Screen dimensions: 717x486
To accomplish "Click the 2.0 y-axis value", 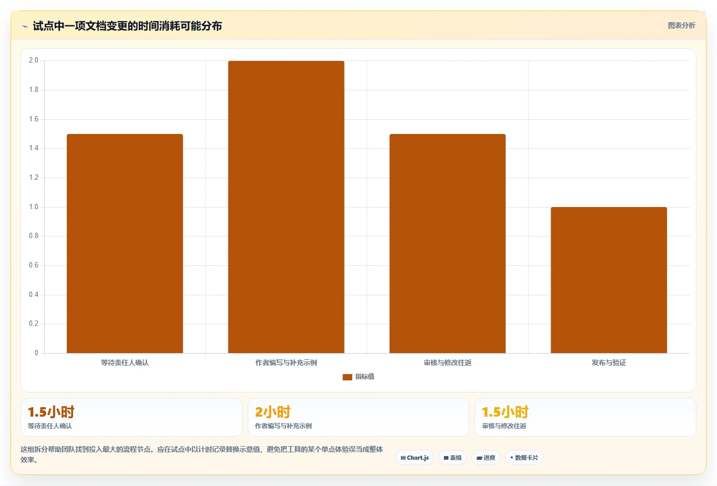I will click(34, 60).
